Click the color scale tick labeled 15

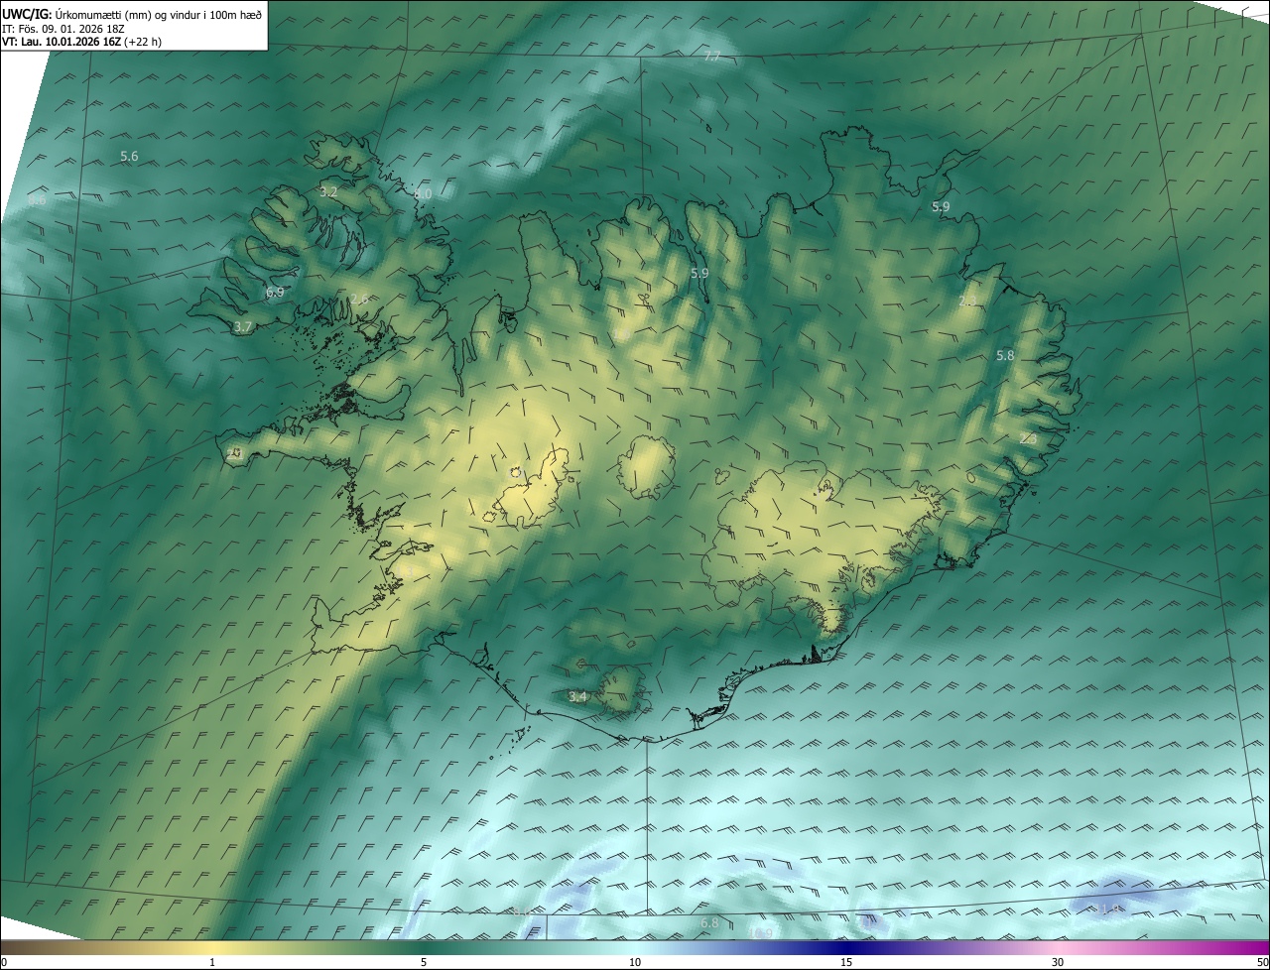pyautogui.click(x=846, y=962)
